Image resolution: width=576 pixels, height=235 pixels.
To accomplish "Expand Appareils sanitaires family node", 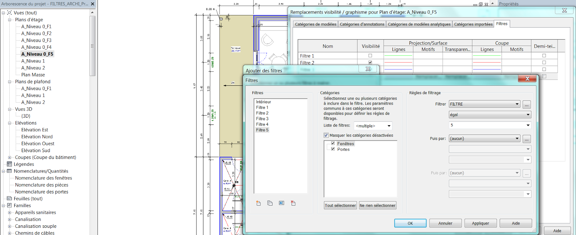I will coord(10,212).
